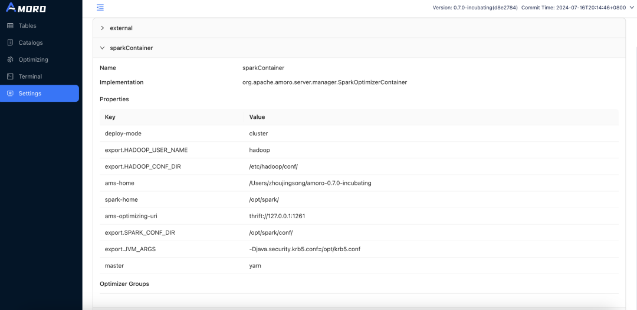Navigate to the Optimizing page

pos(33,60)
